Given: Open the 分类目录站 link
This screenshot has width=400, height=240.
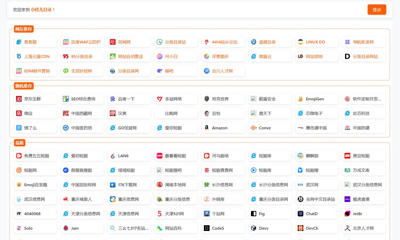Looking at the screenshot, I should point(175,42).
